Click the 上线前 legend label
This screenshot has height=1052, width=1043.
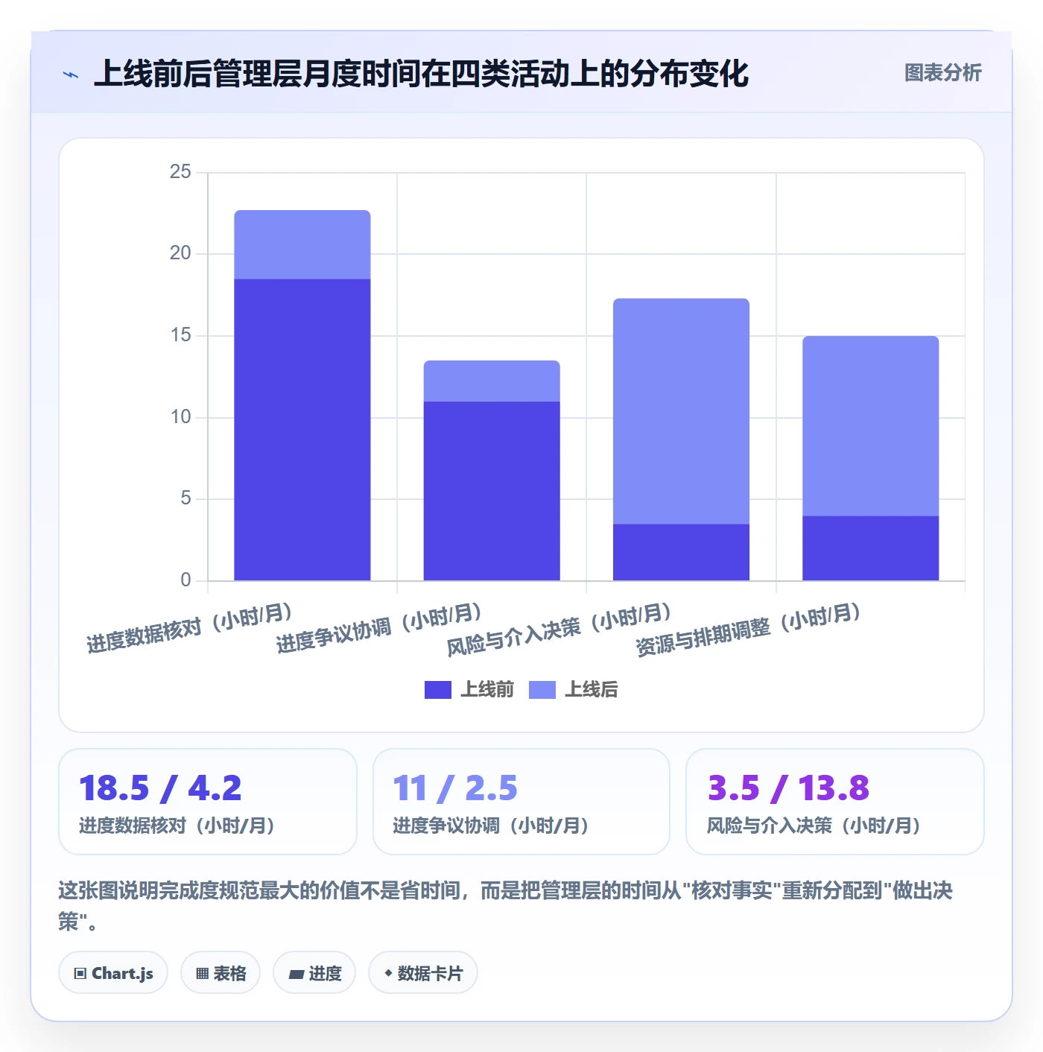click(x=487, y=690)
